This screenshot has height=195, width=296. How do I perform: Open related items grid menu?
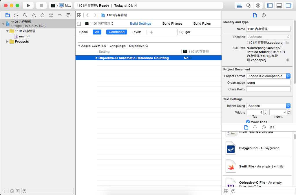click(79, 15)
